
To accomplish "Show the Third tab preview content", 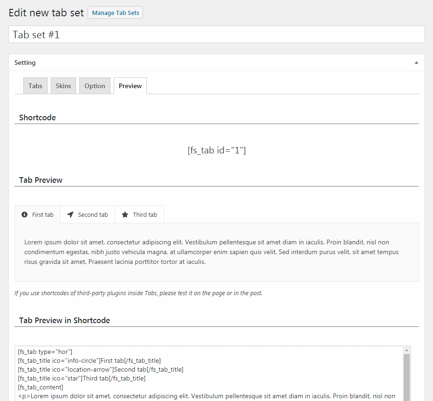I will pos(144,214).
